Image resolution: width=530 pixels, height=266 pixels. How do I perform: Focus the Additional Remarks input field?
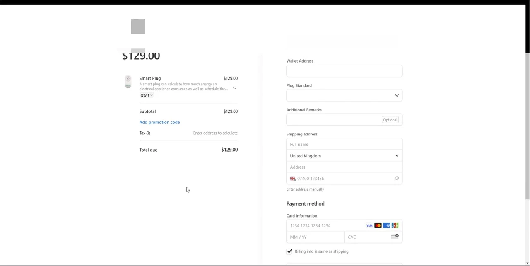point(344,120)
